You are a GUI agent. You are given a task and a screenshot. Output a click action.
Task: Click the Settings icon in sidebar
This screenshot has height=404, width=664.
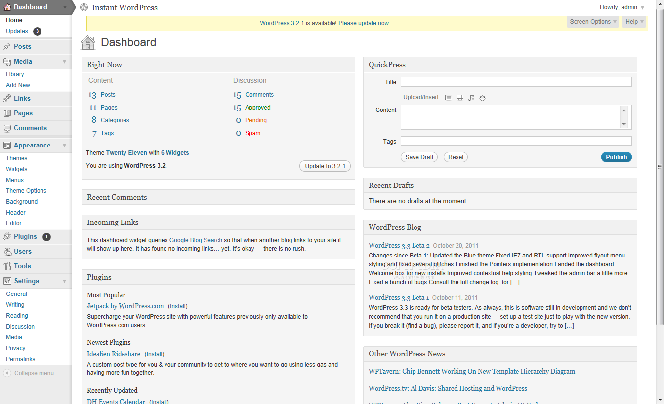pos(7,281)
